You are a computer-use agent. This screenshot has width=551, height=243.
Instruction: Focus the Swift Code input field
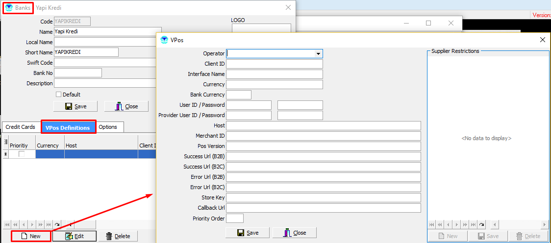click(105, 63)
